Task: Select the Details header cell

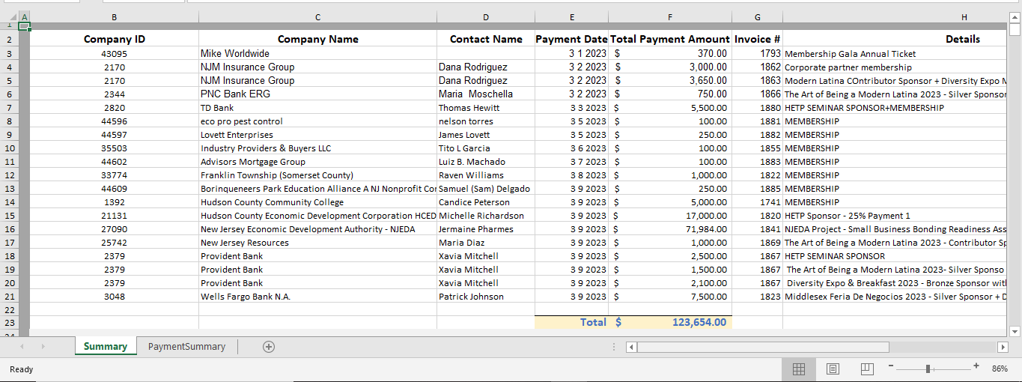Action: [895, 39]
